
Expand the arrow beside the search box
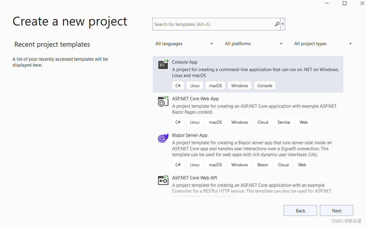(x=282, y=24)
